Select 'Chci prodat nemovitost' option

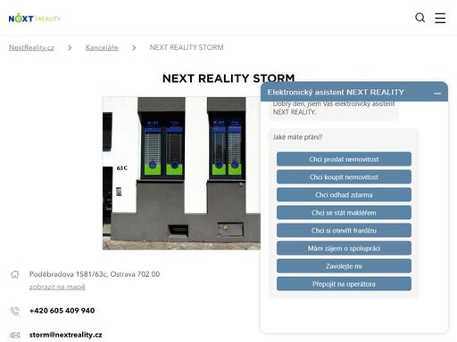click(344, 159)
